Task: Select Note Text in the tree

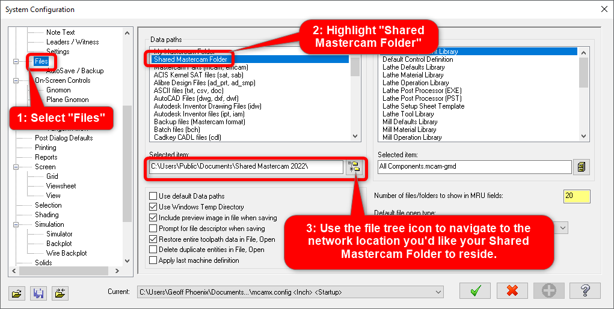Action: click(x=60, y=32)
